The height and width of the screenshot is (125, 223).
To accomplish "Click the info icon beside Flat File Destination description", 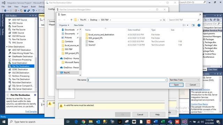I will tap(35, 95).
